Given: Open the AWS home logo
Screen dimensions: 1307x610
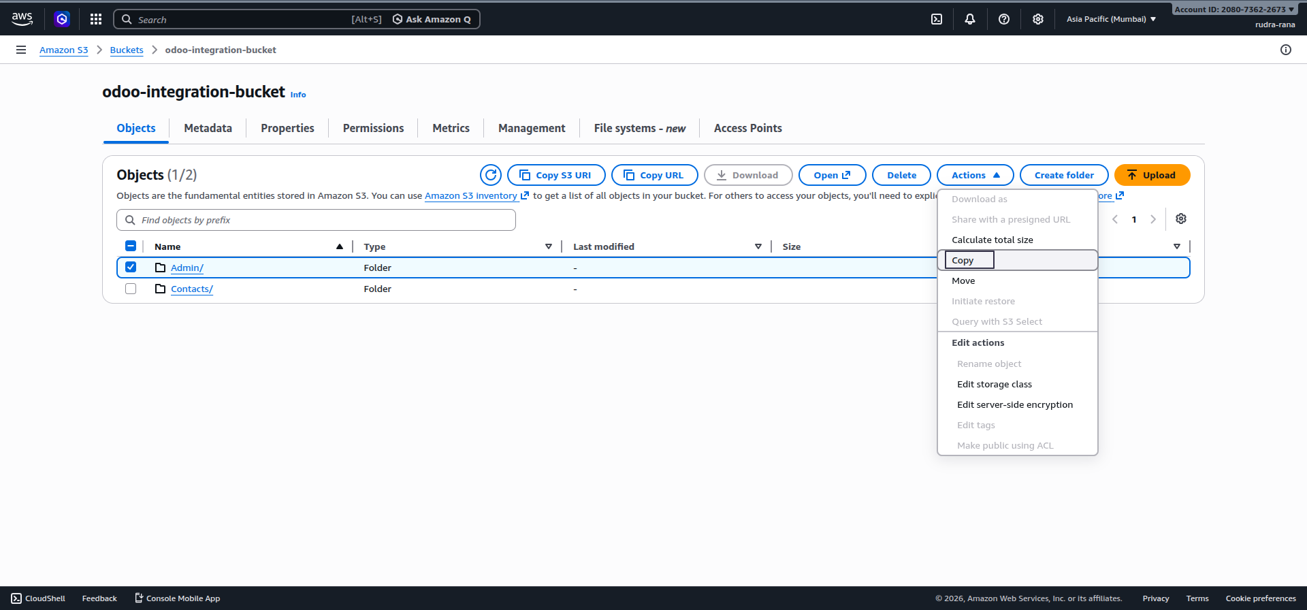Looking at the screenshot, I should 22,19.
